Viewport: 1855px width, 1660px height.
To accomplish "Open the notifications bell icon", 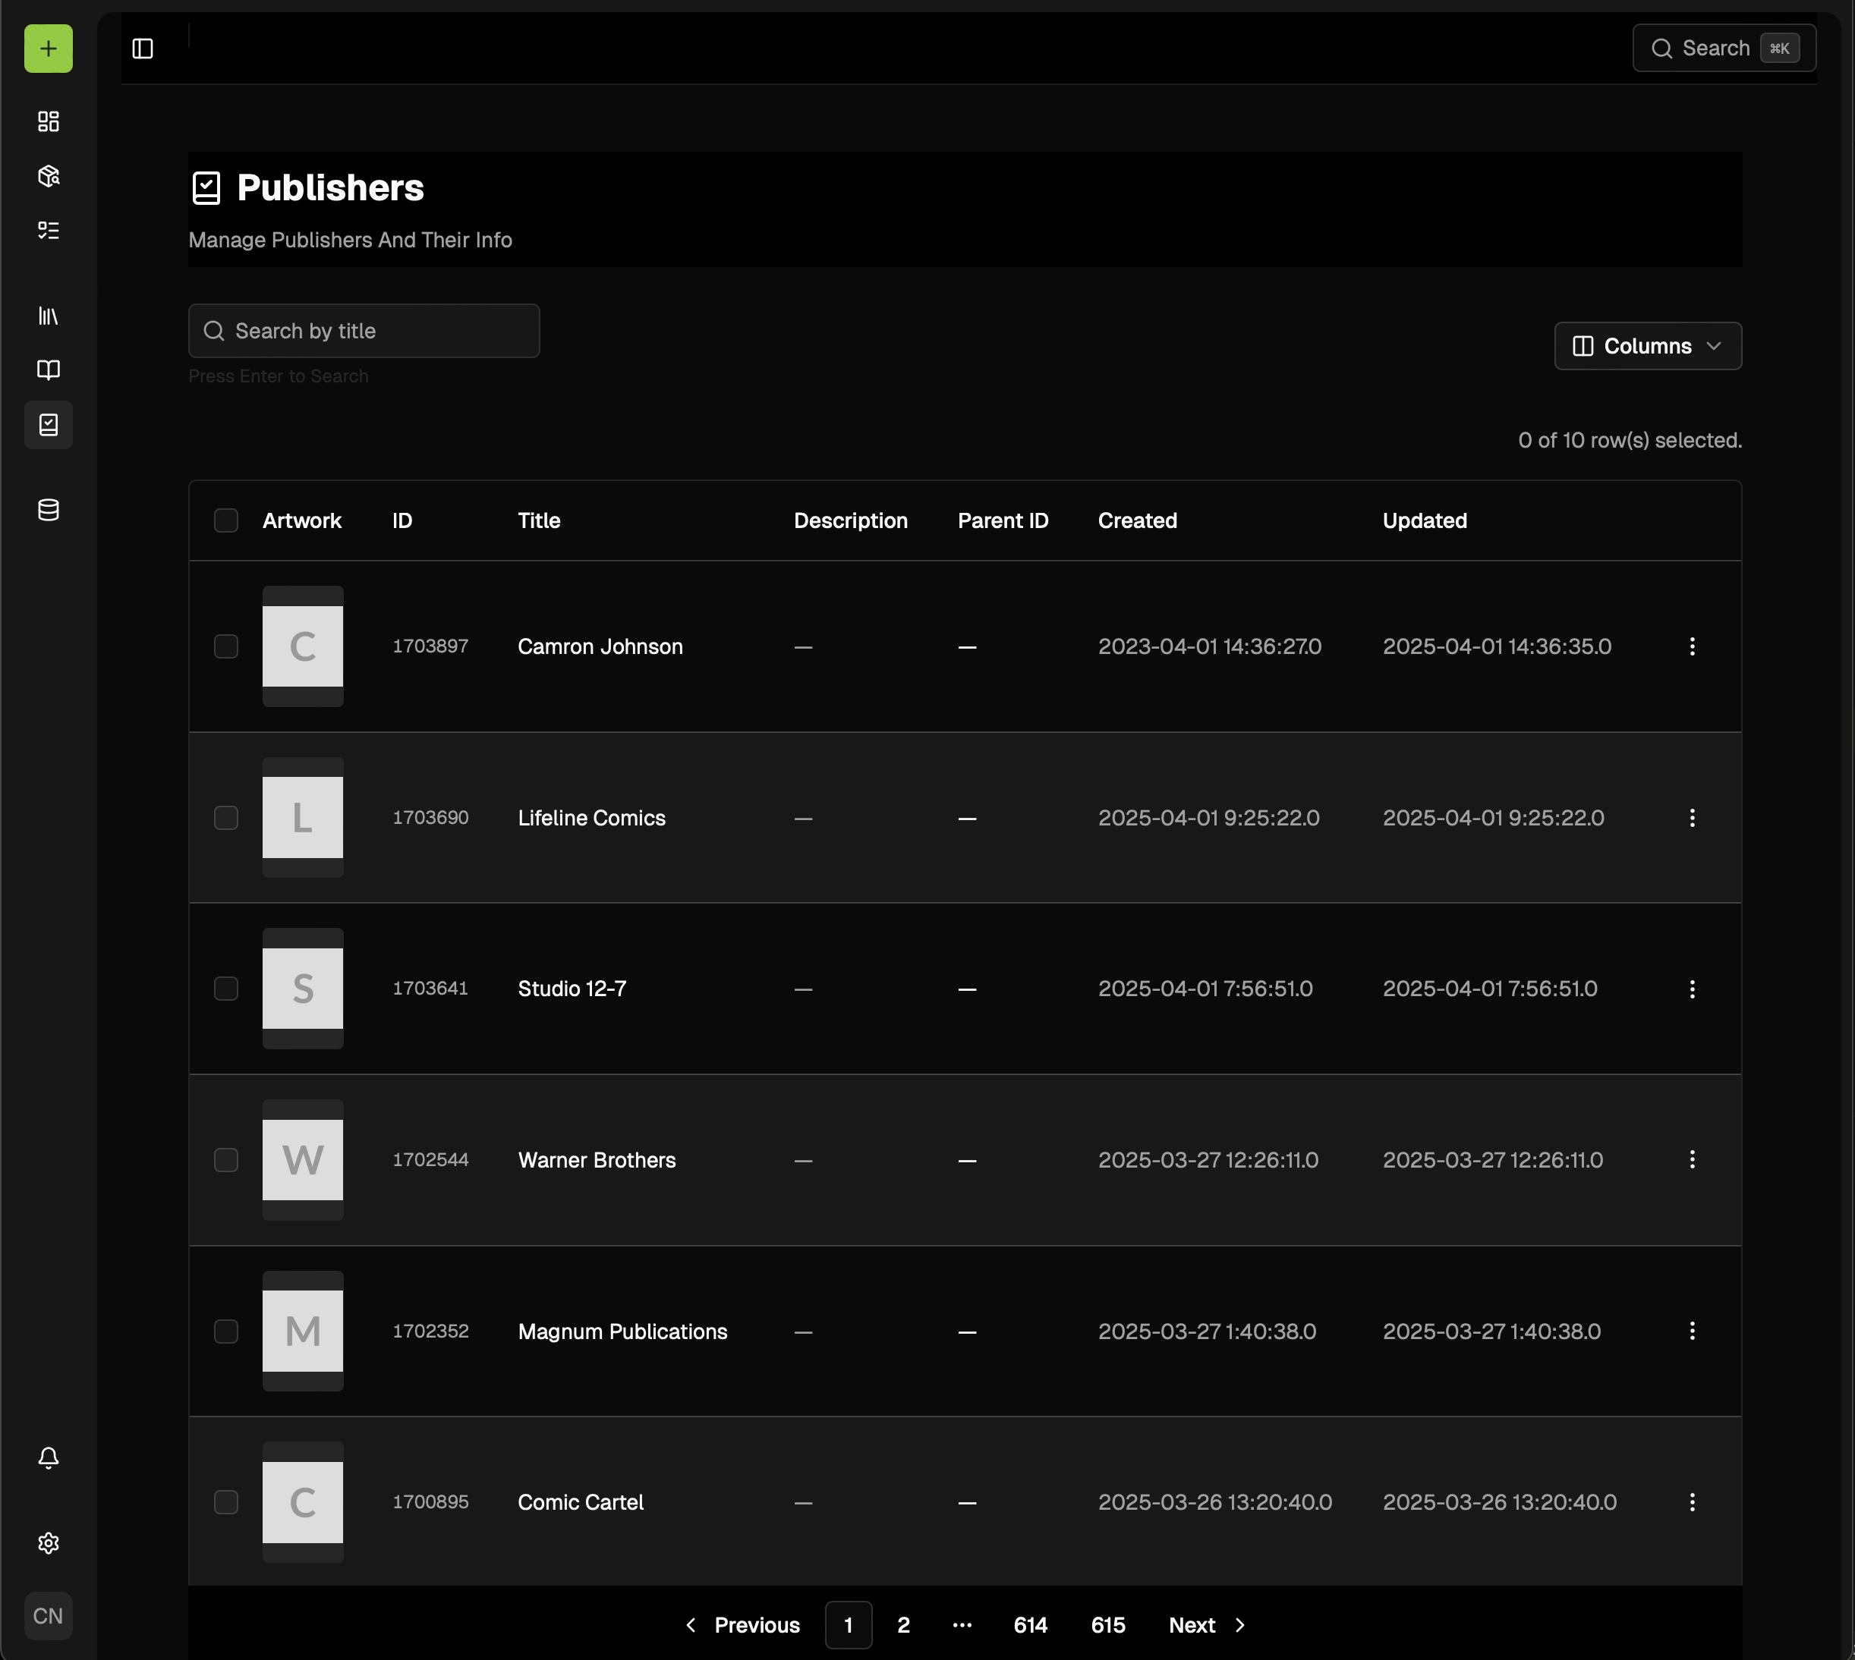I will [x=49, y=1457].
